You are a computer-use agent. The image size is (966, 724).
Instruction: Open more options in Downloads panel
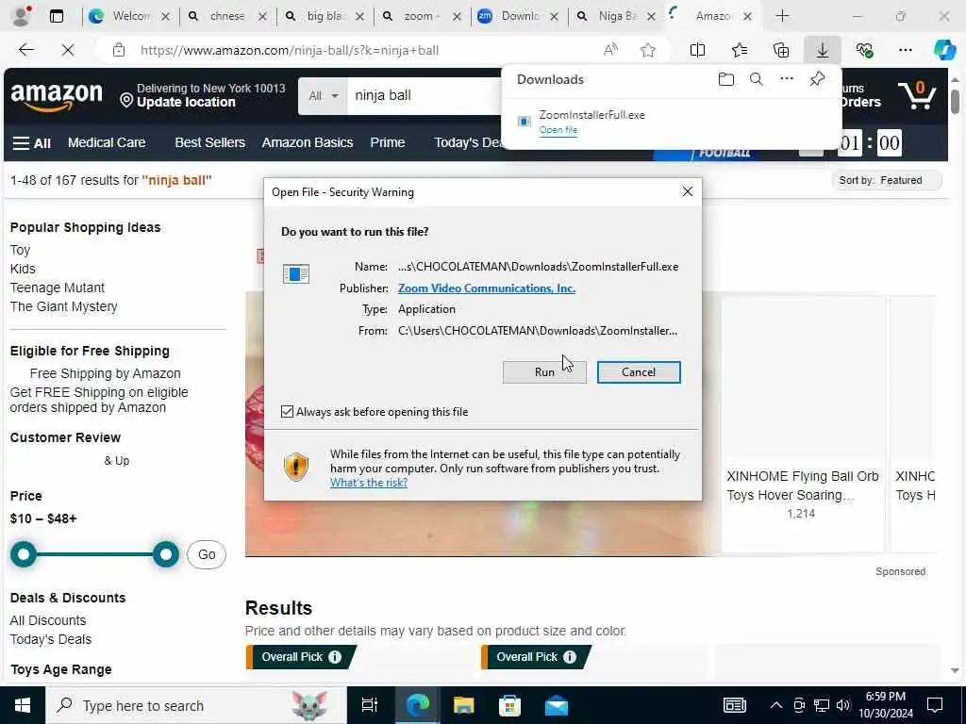pyautogui.click(x=786, y=79)
